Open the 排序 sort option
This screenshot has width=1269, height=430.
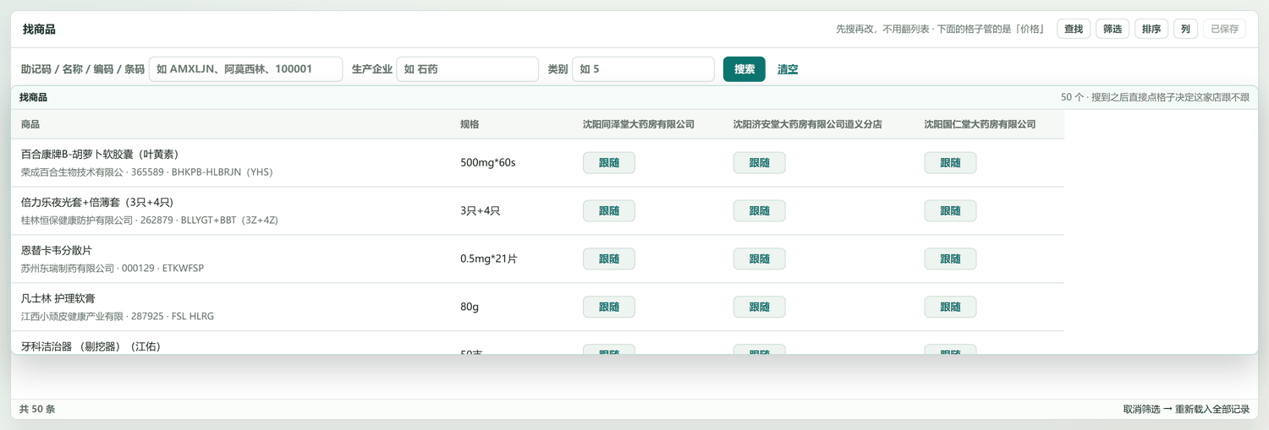click(1151, 29)
